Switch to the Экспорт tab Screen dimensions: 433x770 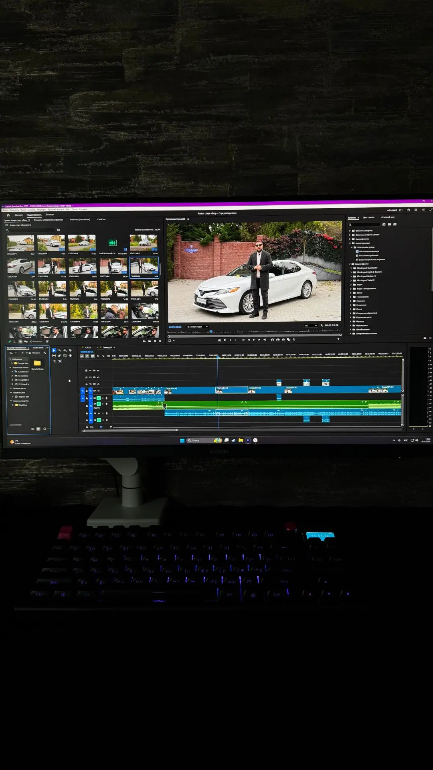coord(50,215)
